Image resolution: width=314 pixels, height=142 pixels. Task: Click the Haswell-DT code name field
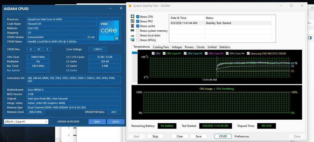coord(62,24)
